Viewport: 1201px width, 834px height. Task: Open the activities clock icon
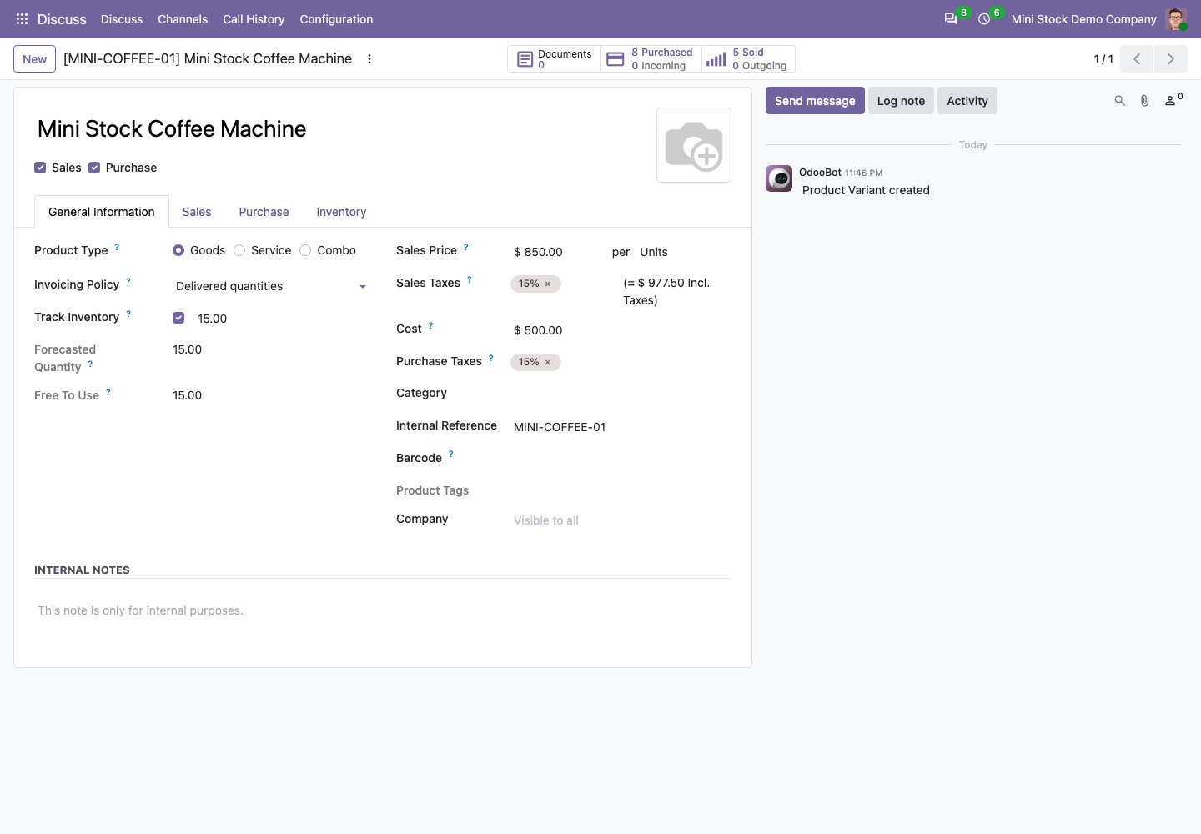tap(984, 19)
